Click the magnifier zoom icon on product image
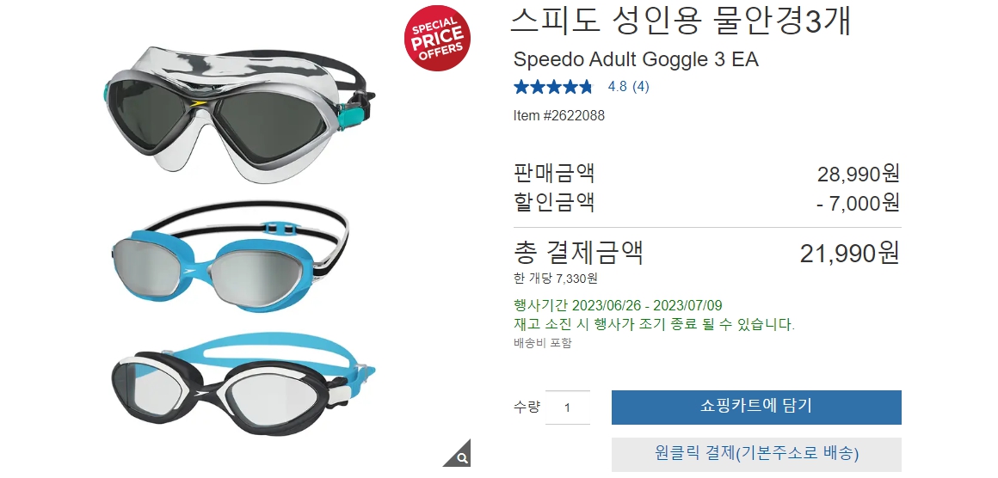 pos(461,456)
